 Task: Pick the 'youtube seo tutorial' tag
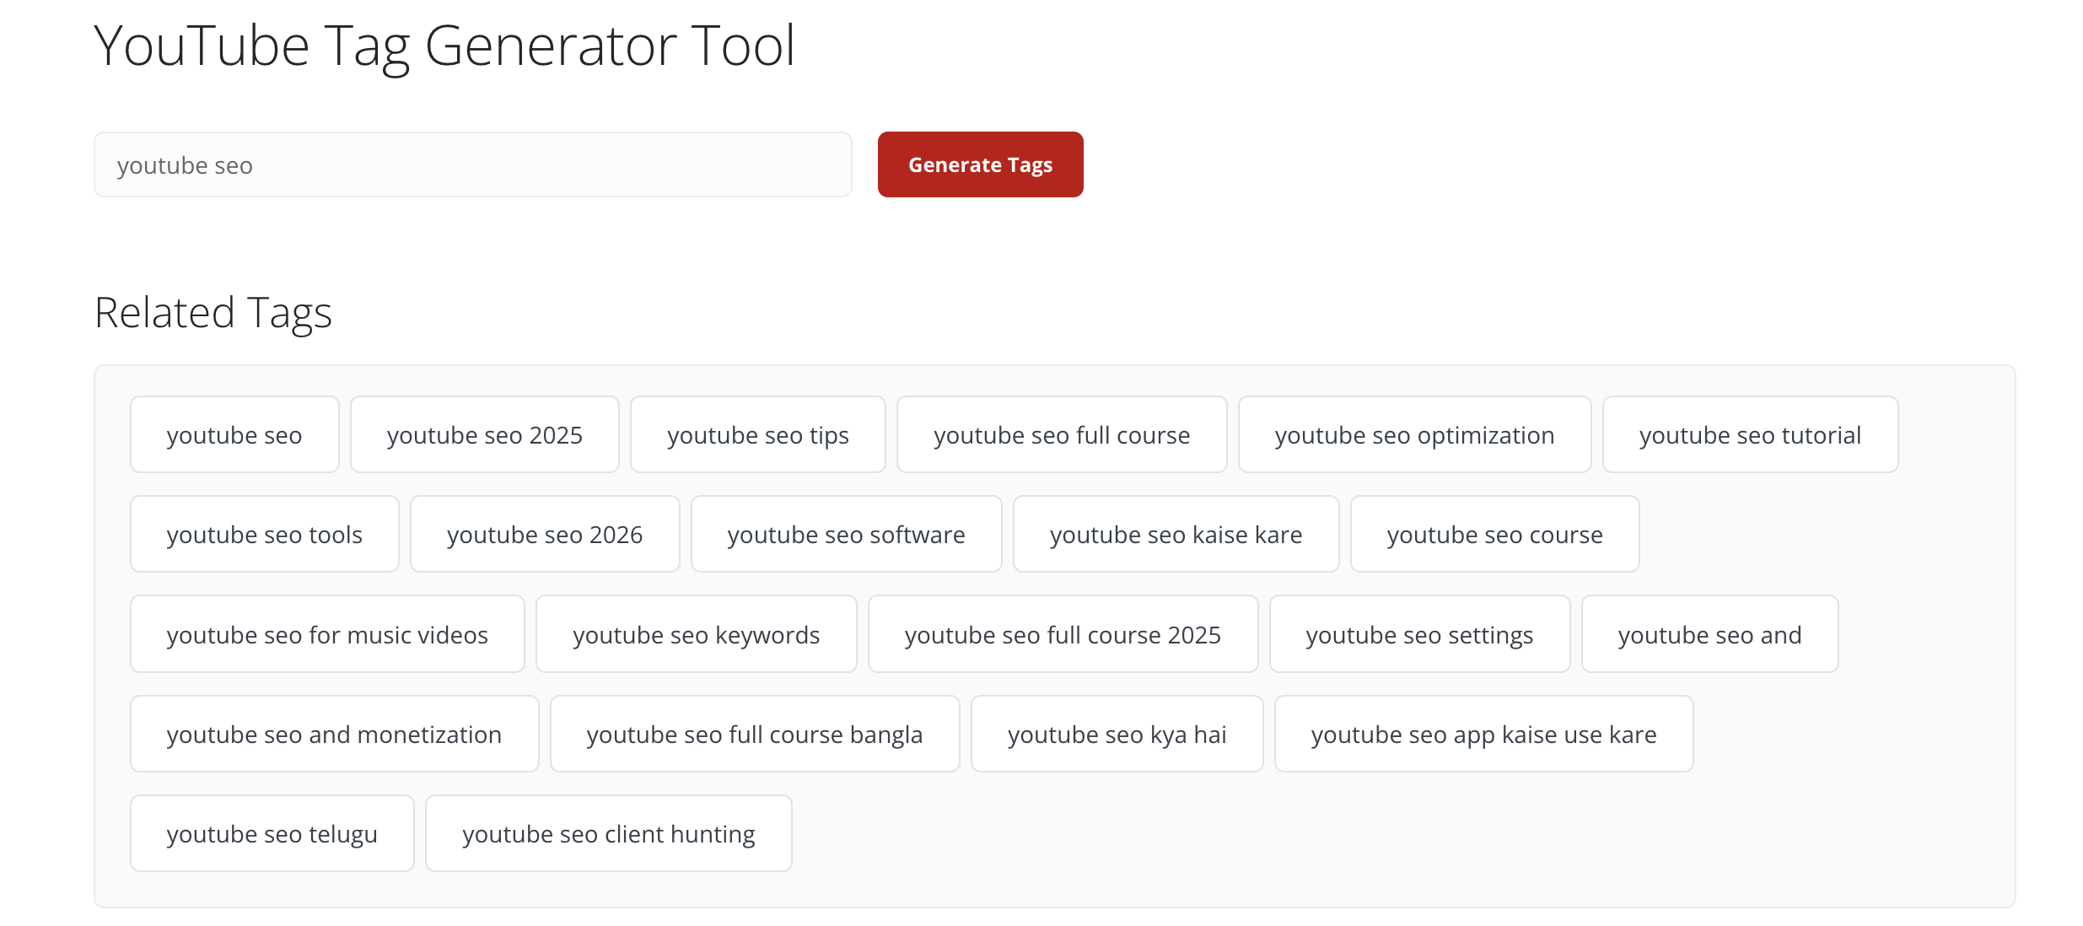(1750, 434)
